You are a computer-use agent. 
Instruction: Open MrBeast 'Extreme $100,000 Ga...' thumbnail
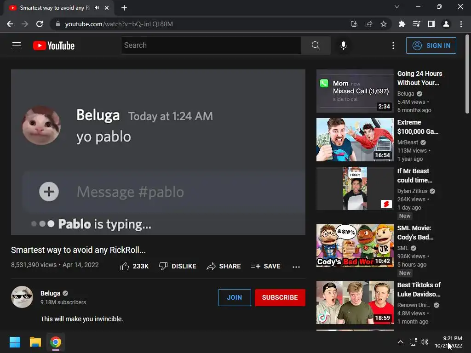coord(355,140)
